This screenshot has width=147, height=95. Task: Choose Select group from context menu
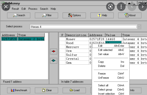(x=111, y=90)
